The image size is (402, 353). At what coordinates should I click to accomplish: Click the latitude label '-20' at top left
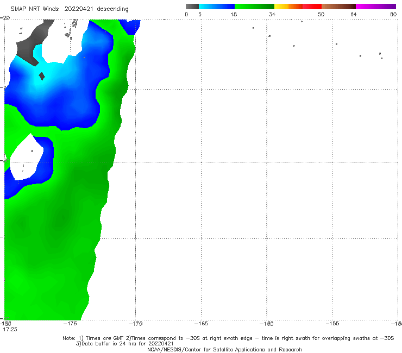click(x=5, y=18)
